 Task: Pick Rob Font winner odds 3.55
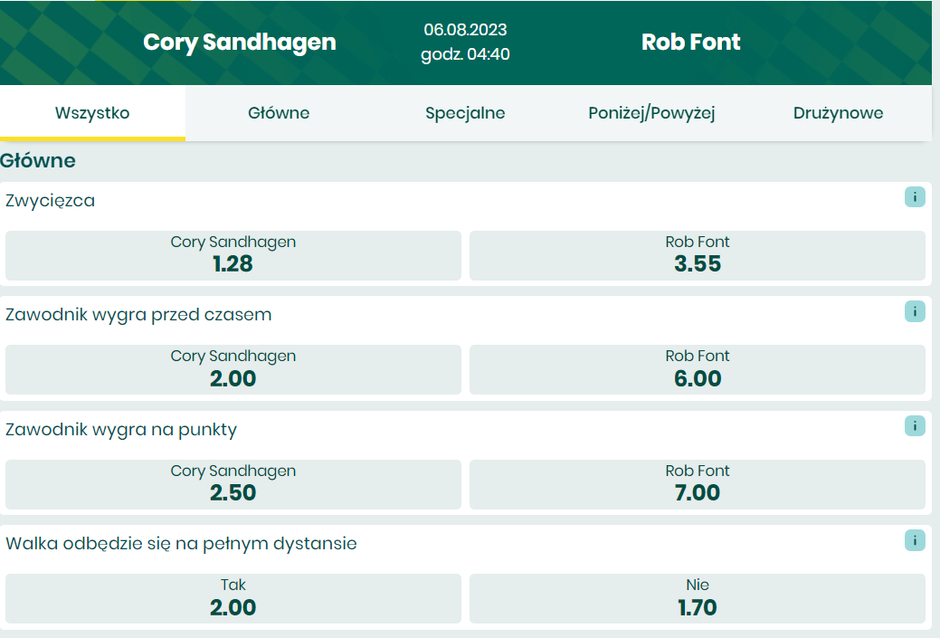pyautogui.click(x=697, y=255)
